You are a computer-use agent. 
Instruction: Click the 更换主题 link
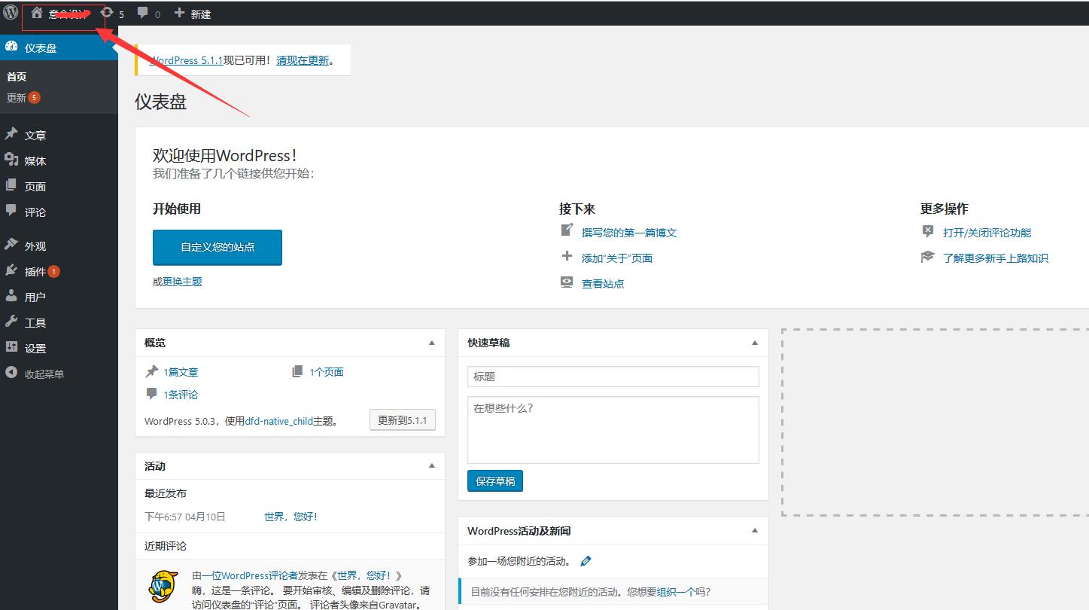tap(182, 282)
